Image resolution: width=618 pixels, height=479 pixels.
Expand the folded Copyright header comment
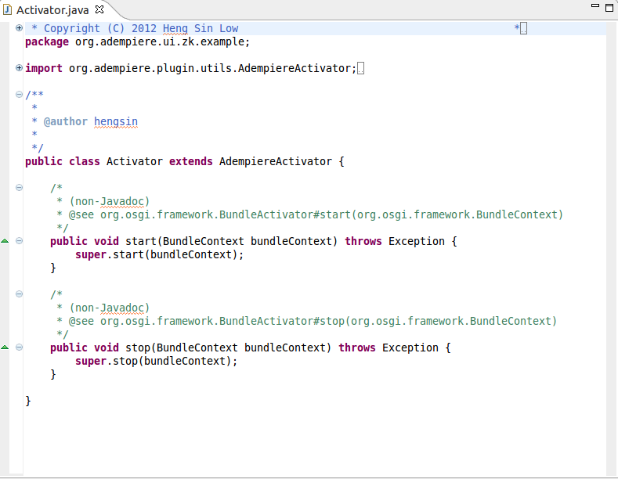[x=19, y=28]
